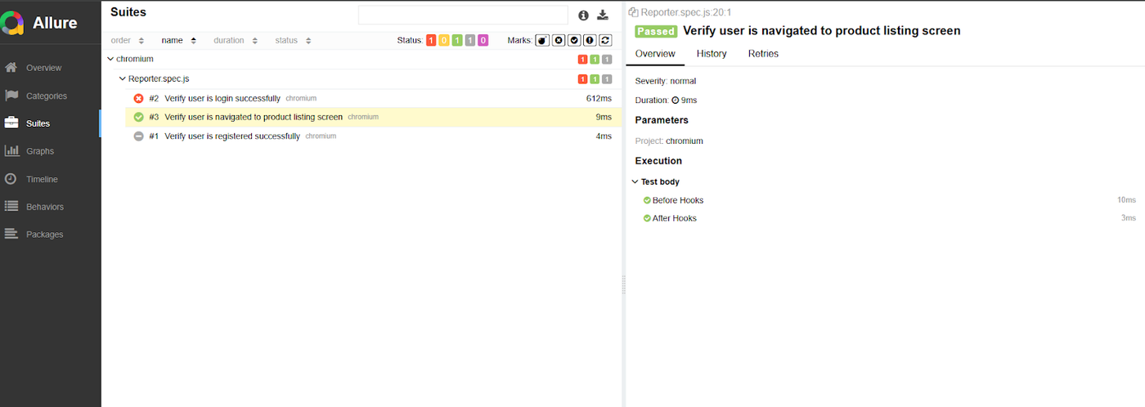
Task: Open test #2 Verify user is login successfully
Action: tap(373, 98)
